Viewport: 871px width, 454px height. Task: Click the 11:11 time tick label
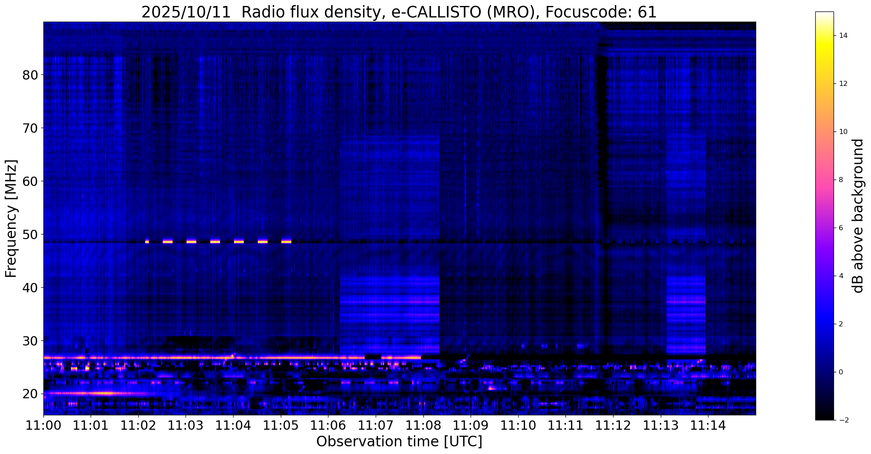(x=565, y=425)
